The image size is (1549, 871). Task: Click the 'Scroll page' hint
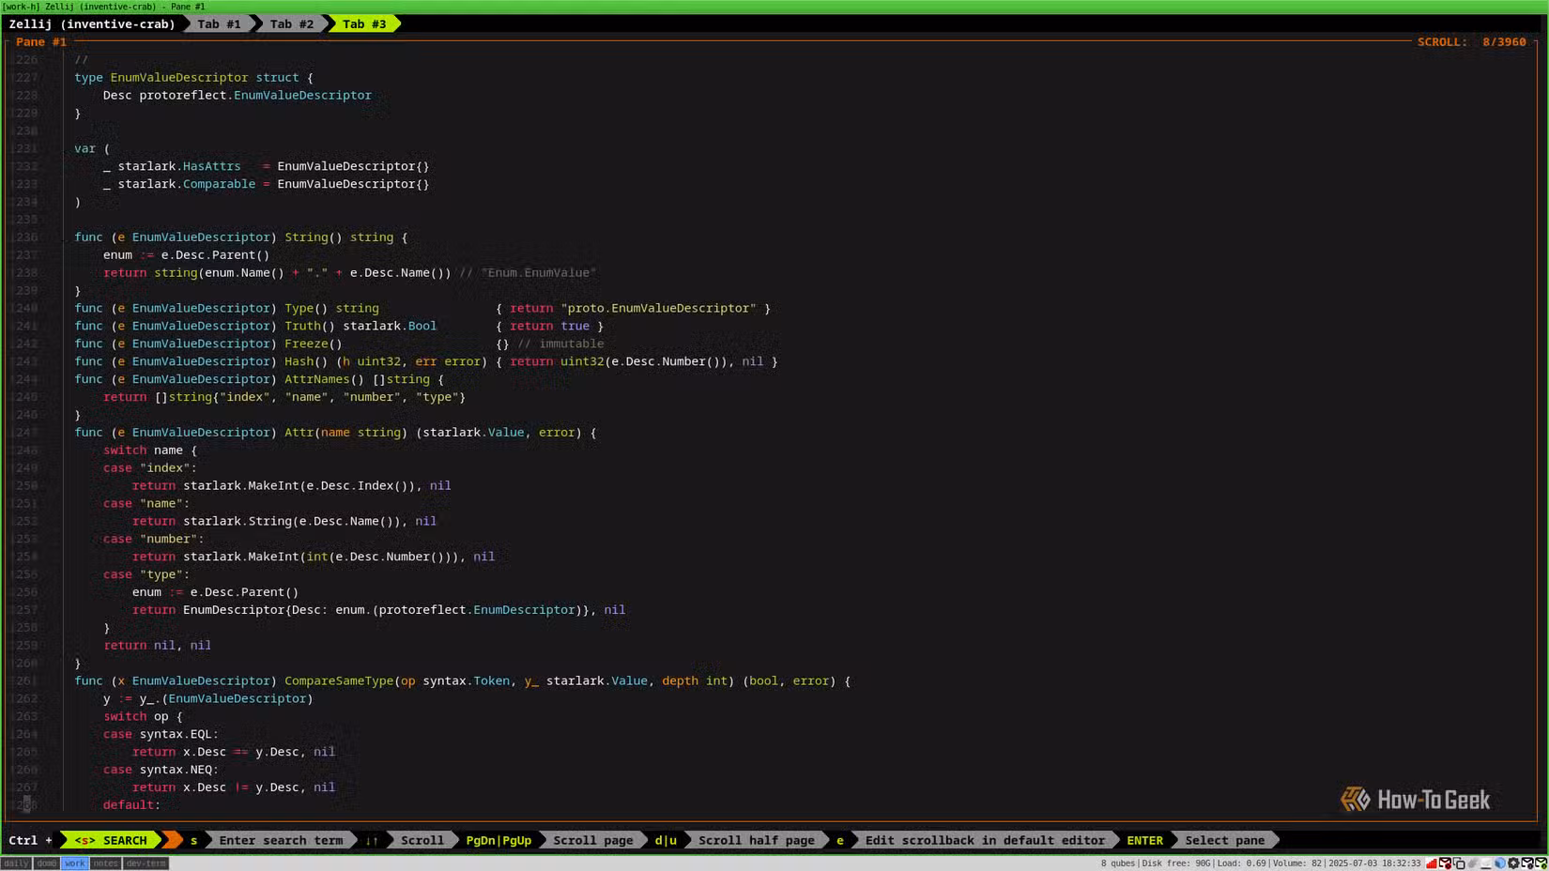pyautogui.click(x=593, y=841)
